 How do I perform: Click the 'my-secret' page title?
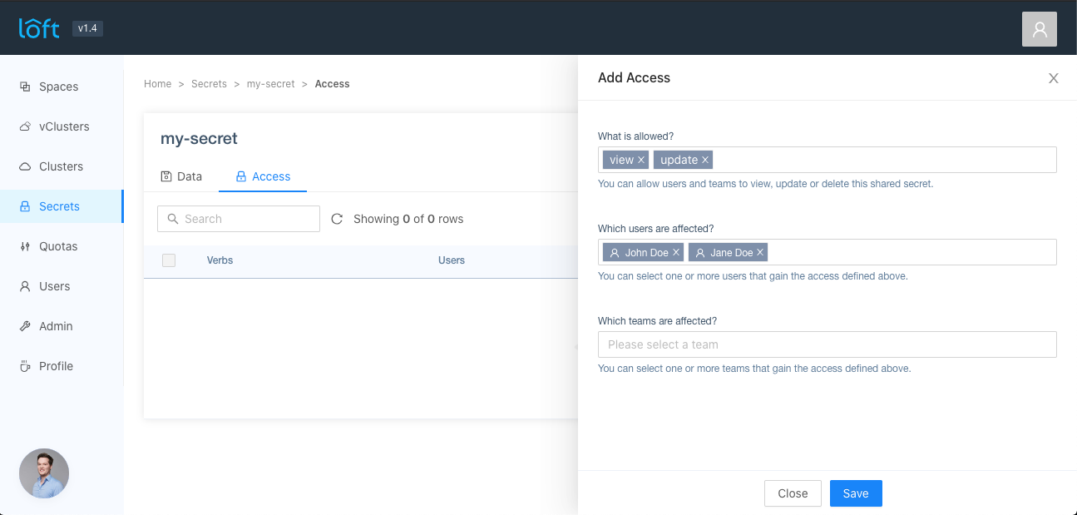[199, 139]
